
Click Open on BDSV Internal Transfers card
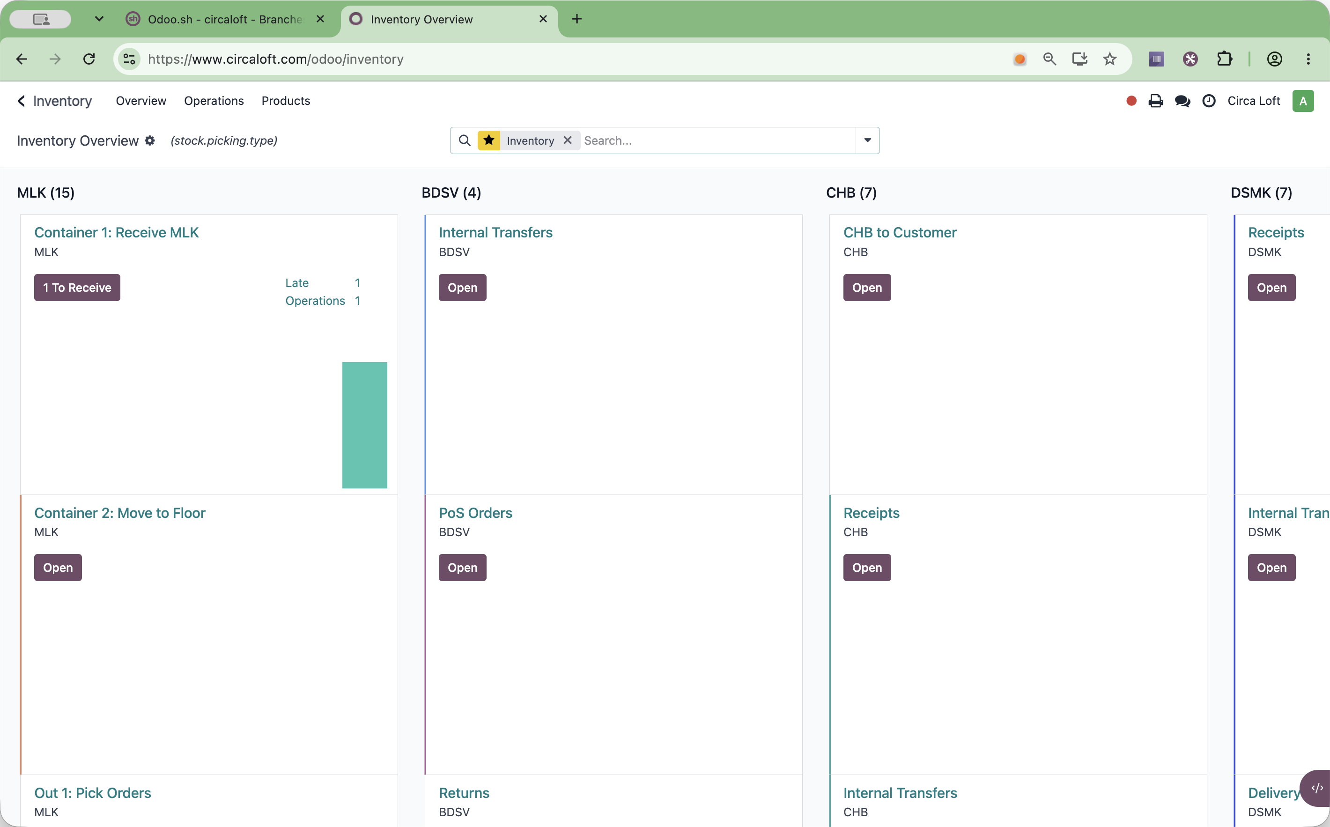pyautogui.click(x=463, y=288)
